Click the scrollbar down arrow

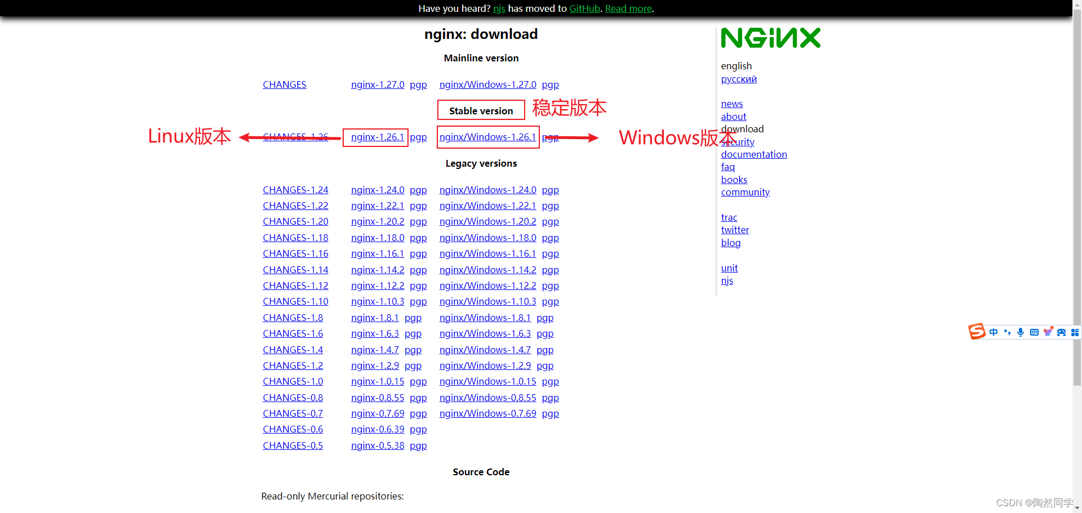pos(1077,508)
